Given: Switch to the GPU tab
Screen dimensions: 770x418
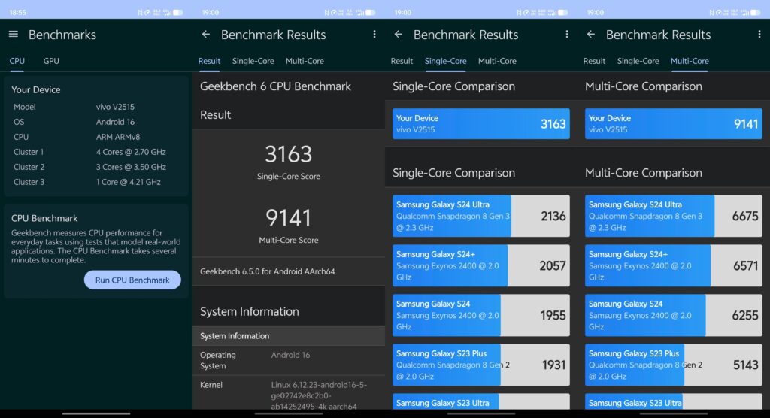Looking at the screenshot, I should pos(51,61).
